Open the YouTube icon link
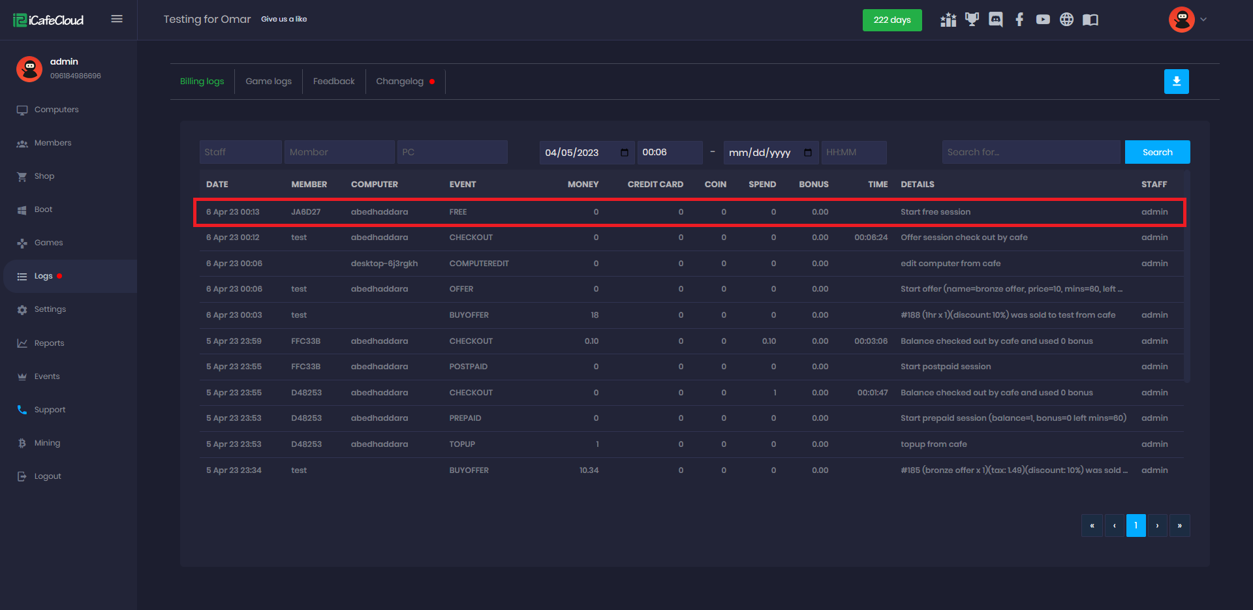The height and width of the screenshot is (610, 1253). [x=1043, y=20]
